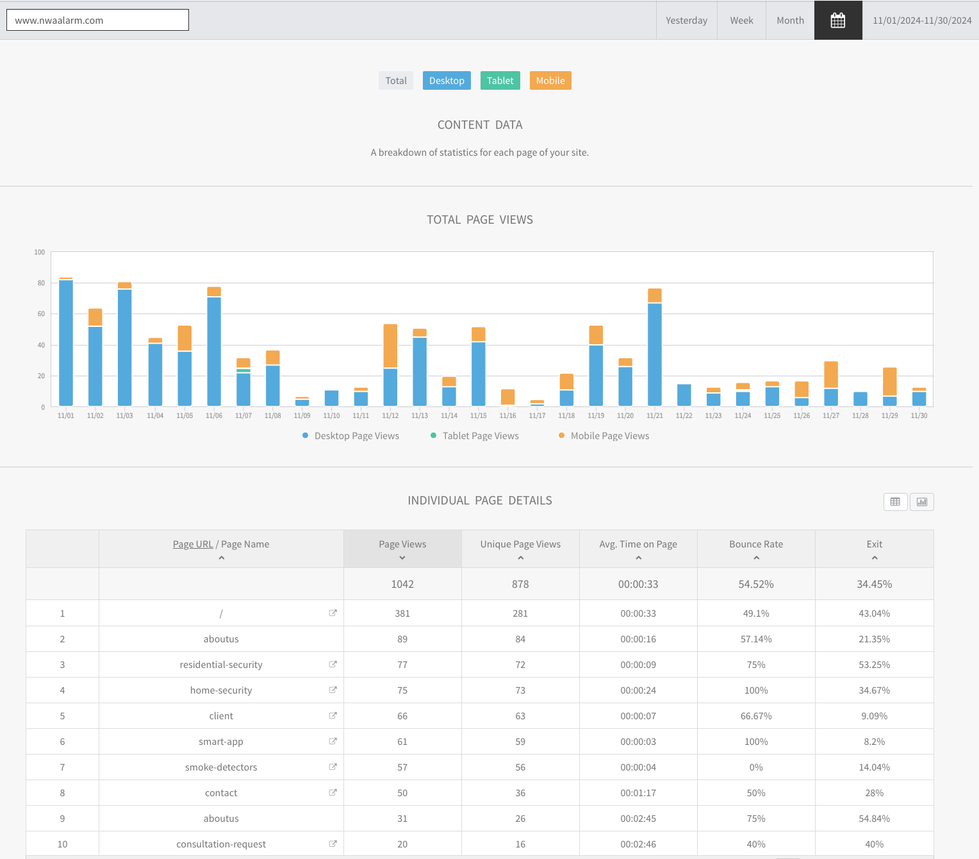
Task: Toggle Desktop Page Views legend series
Action: click(x=350, y=436)
